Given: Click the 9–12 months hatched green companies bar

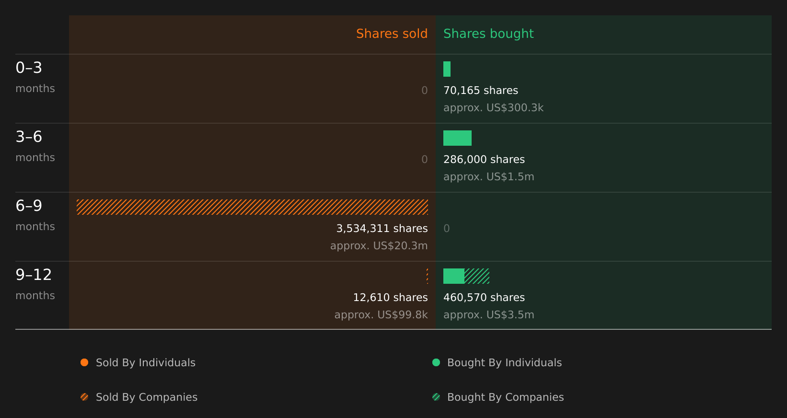Looking at the screenshot, I should pos(477,276).
